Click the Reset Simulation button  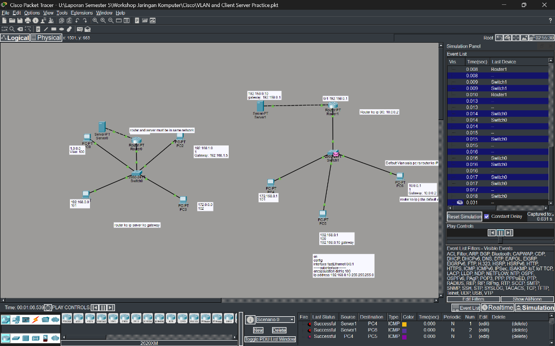click(x=464, y=216)
